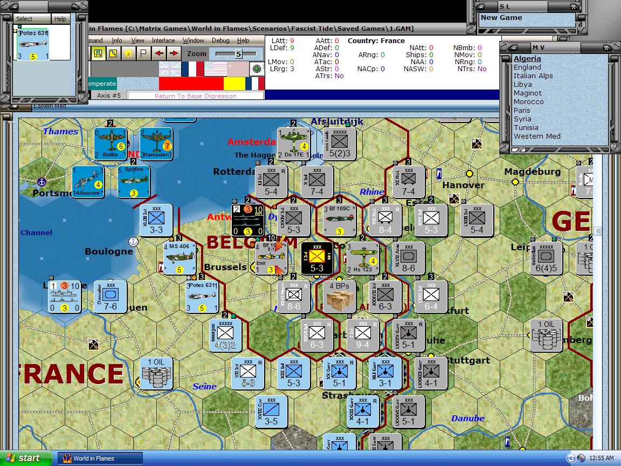The image size is (621, 466).
Task: Select the XVIII Cav 3-5 cavalry unit
Action: (271, 412)
